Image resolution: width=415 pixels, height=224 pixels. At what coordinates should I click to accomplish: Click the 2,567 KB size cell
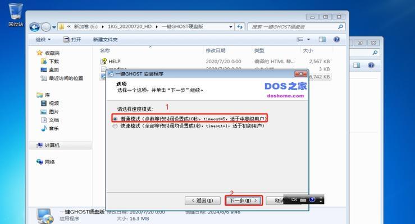(x=319, y=62)
